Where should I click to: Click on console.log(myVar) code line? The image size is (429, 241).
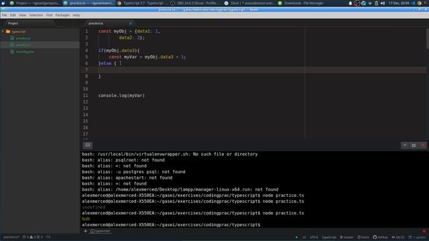pyautogui.click(x=121, y=96)
